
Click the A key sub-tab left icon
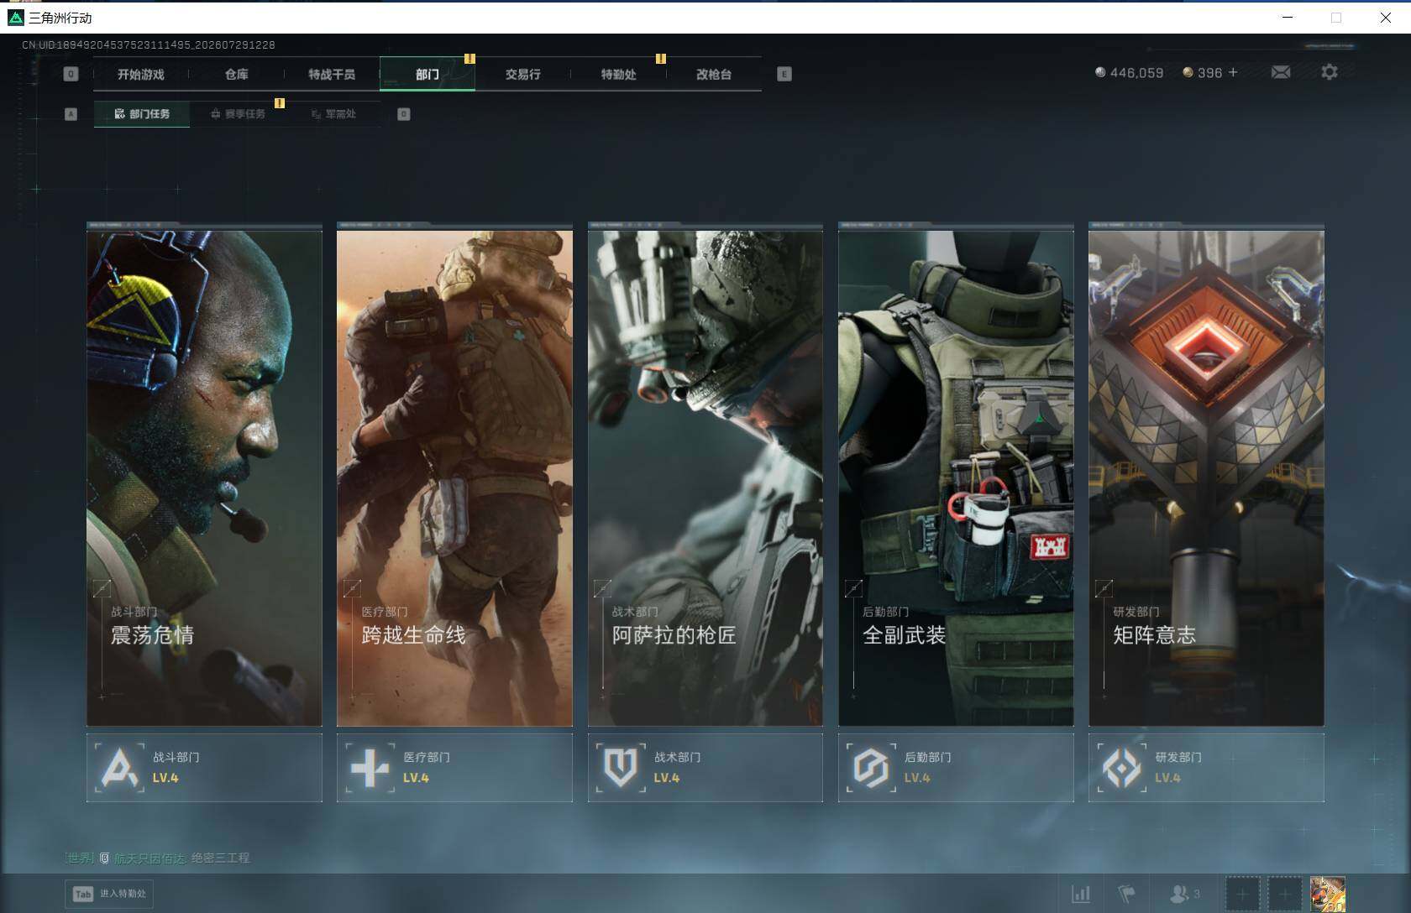click(71, 113)
